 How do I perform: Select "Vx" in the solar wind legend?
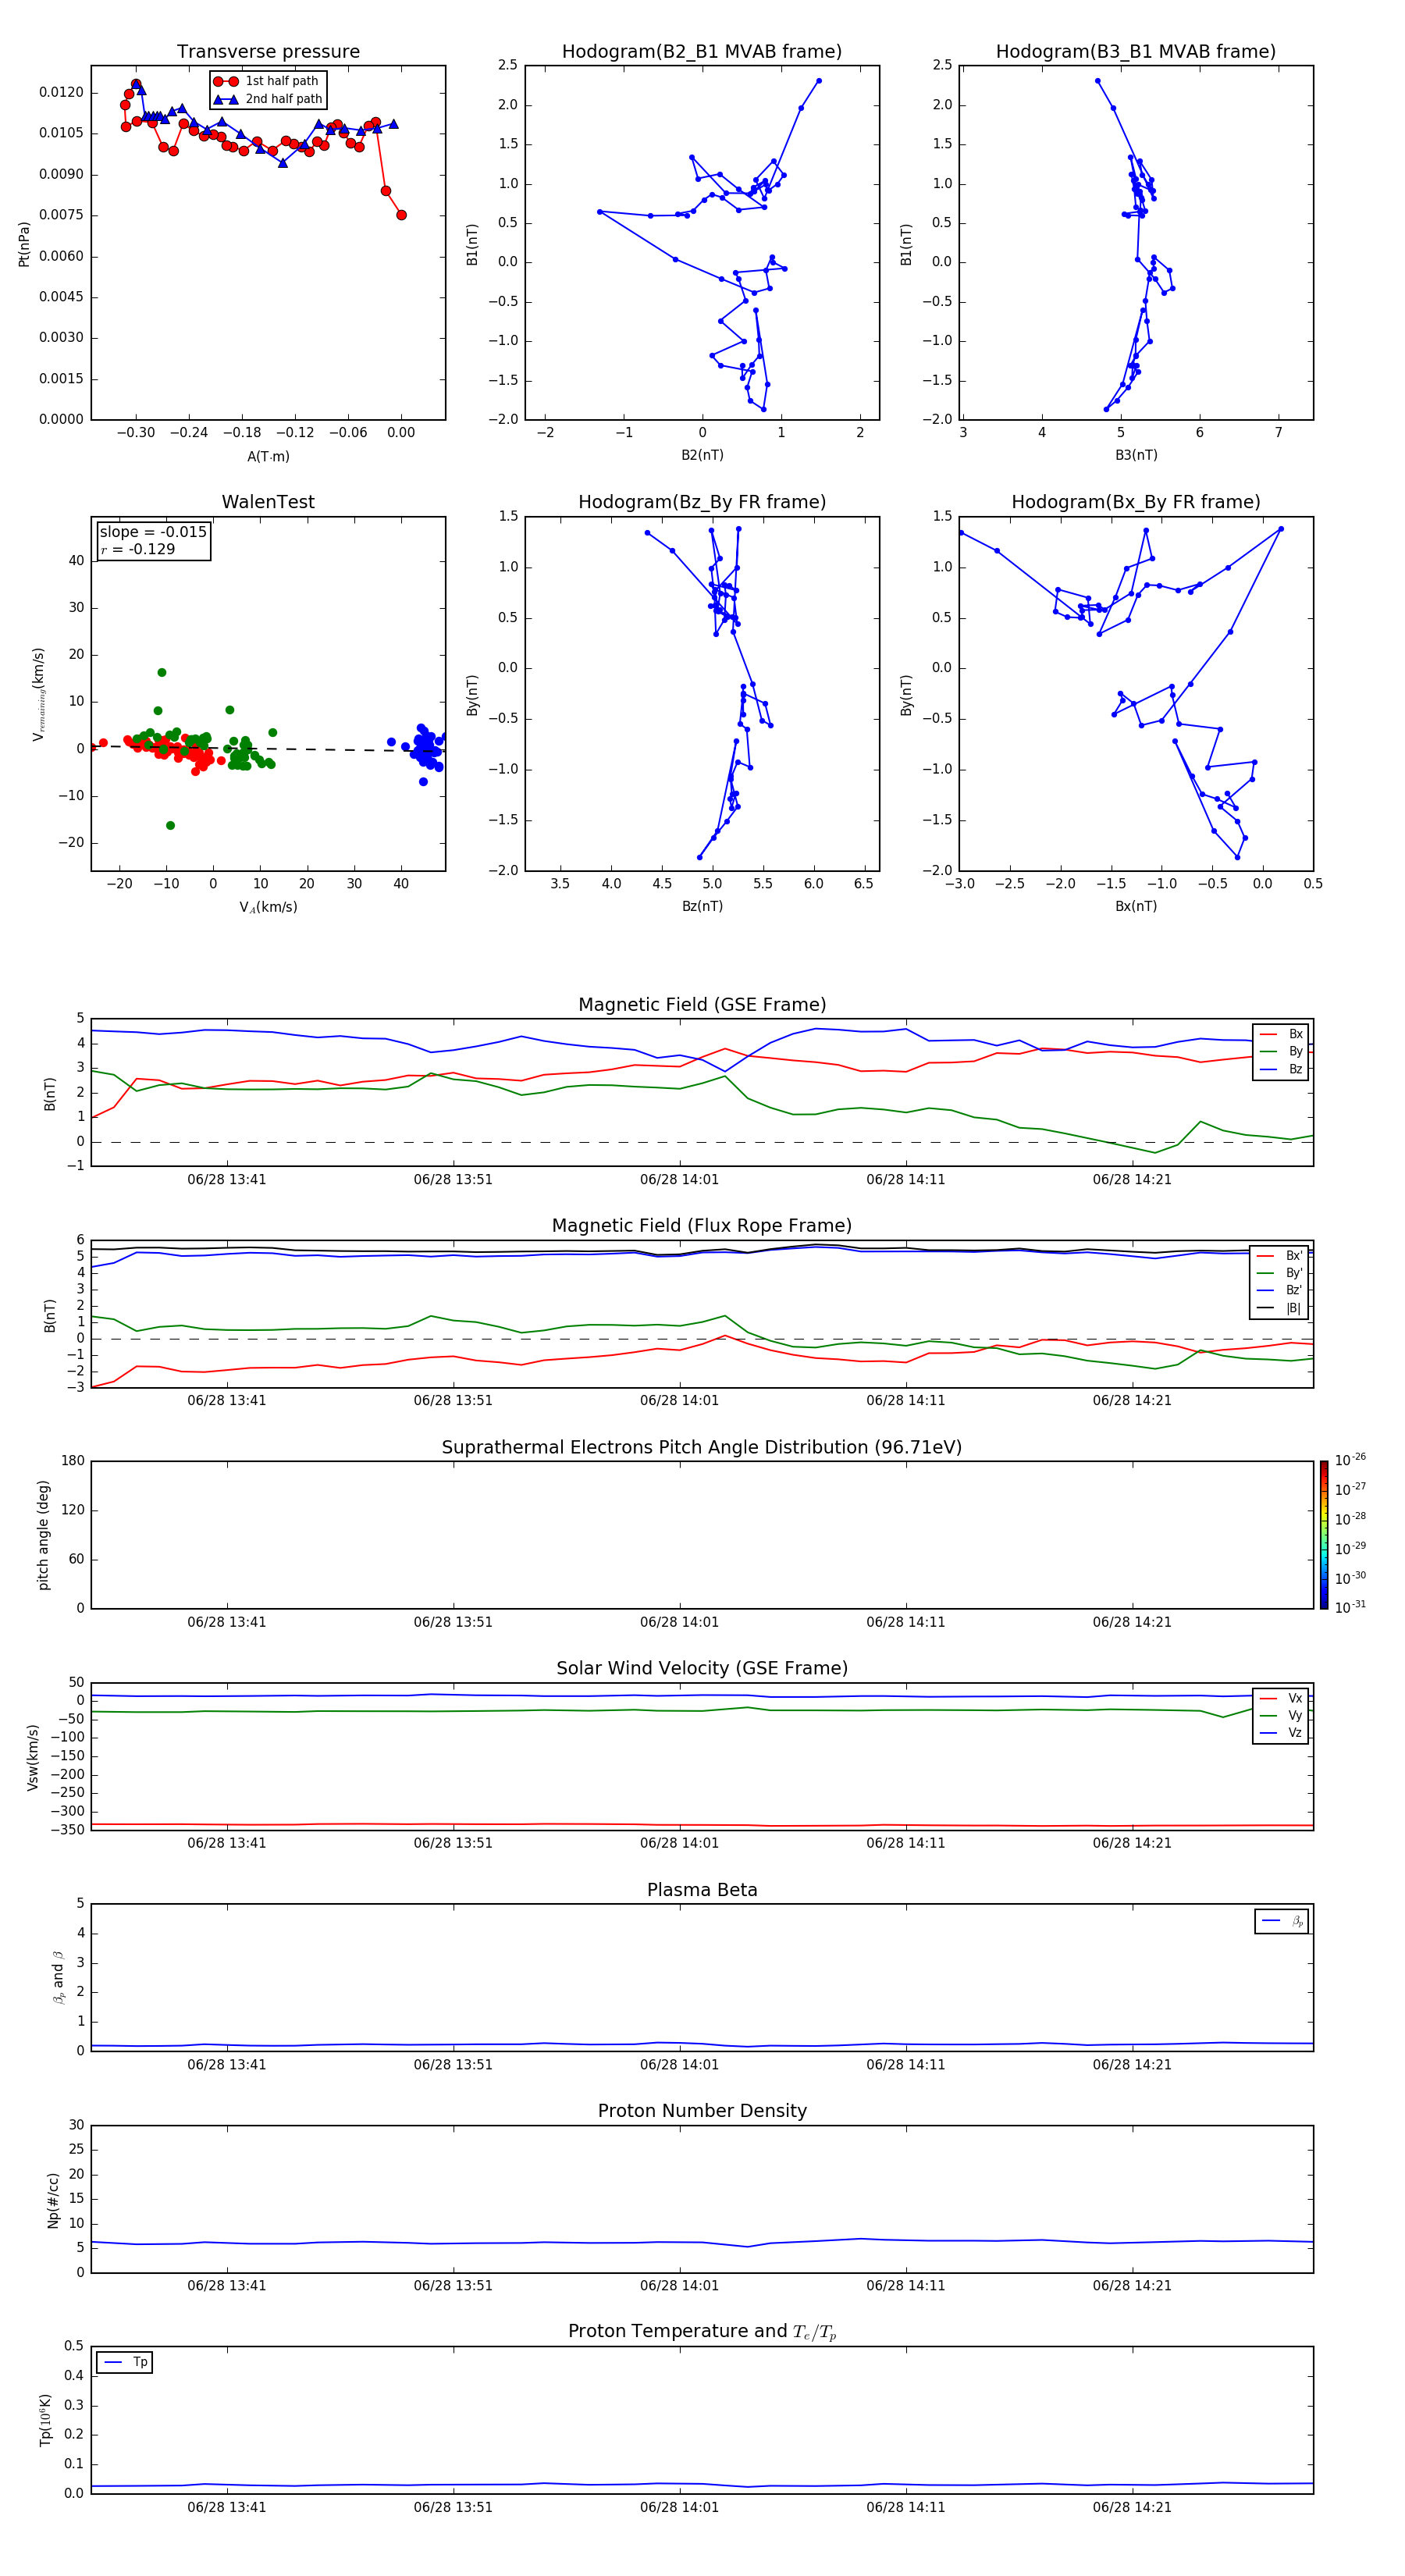pyautogui.click(x=1281, y=1698)
